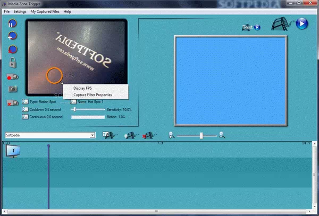The width and height of the screenshot is (319, 216).
Task: Toggle the Cooldown 0.5 second property icon
Action: click(x=25, y=109)
